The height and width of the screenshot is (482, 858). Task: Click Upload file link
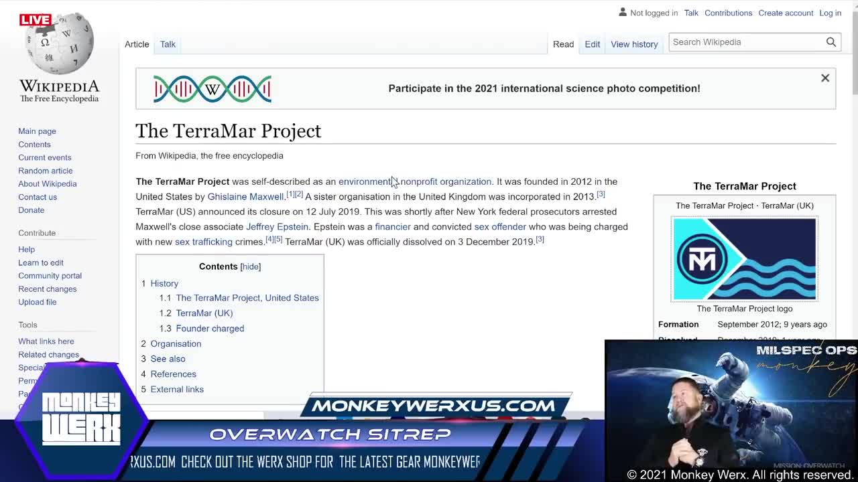tap(37, 302)
